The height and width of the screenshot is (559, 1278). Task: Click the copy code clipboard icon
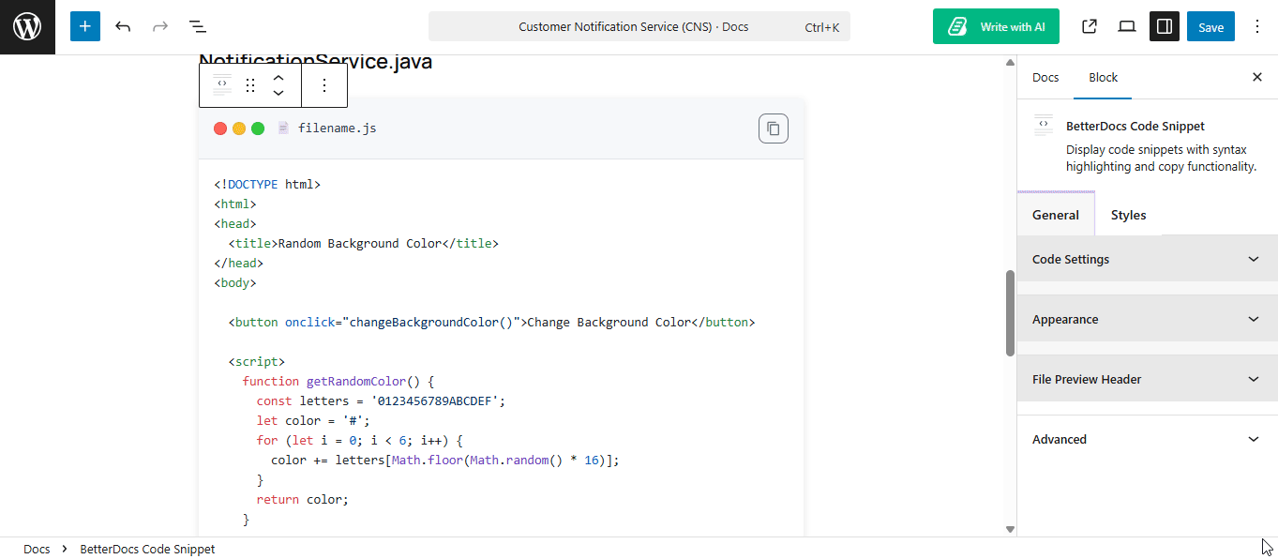(x=774, y=128)
